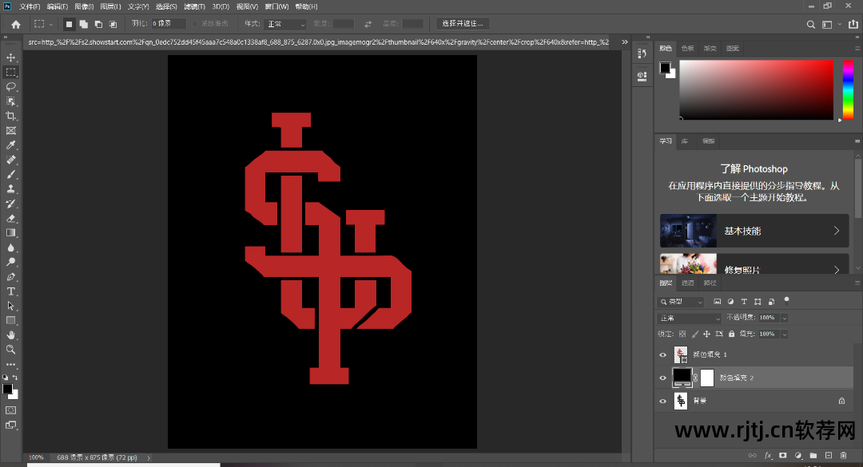Add a layer mask button
This screenshot has width=863, height=467.
[782, 456]
